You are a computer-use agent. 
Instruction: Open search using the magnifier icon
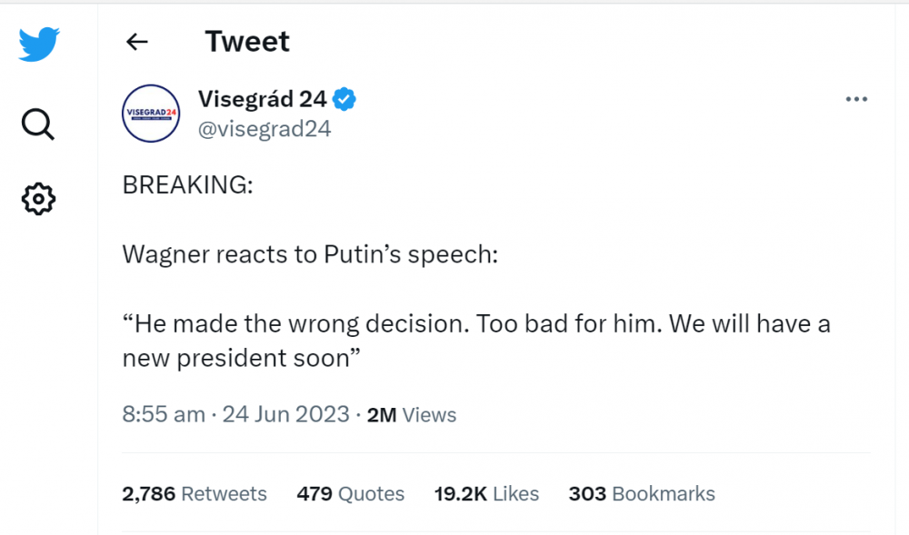(x=36, y=124)
